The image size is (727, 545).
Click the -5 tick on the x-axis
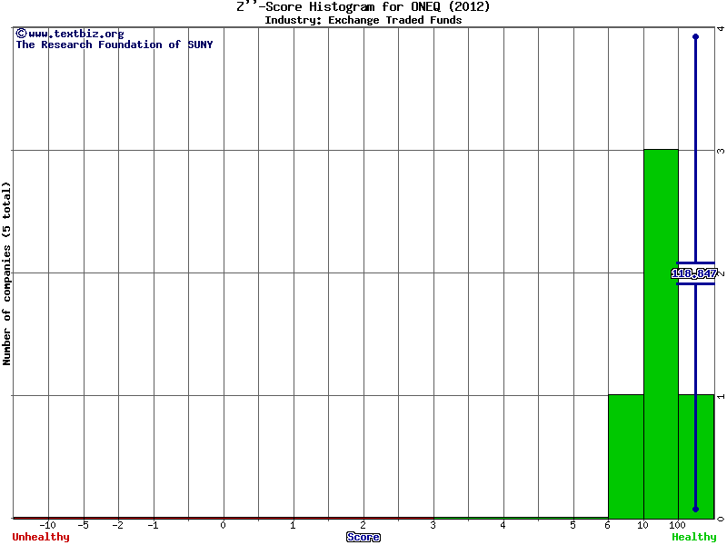pyautogui.click(x=84, y=525)
